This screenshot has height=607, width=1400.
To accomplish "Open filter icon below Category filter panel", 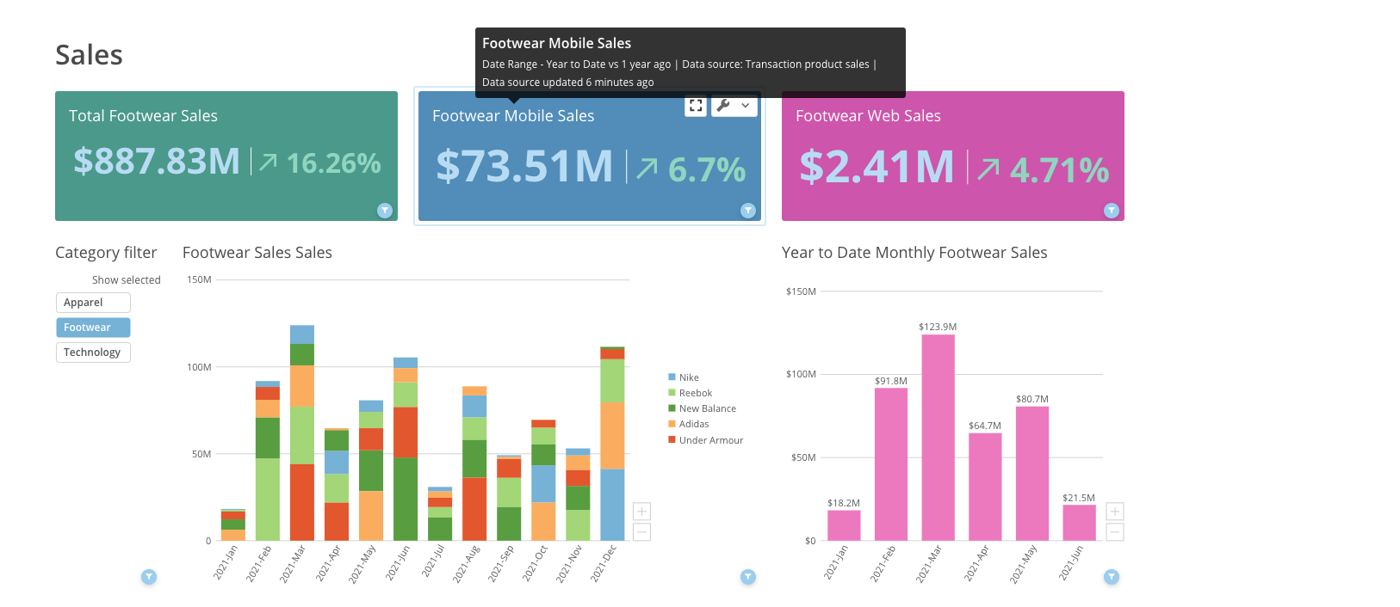I will (x=149, y=577).
